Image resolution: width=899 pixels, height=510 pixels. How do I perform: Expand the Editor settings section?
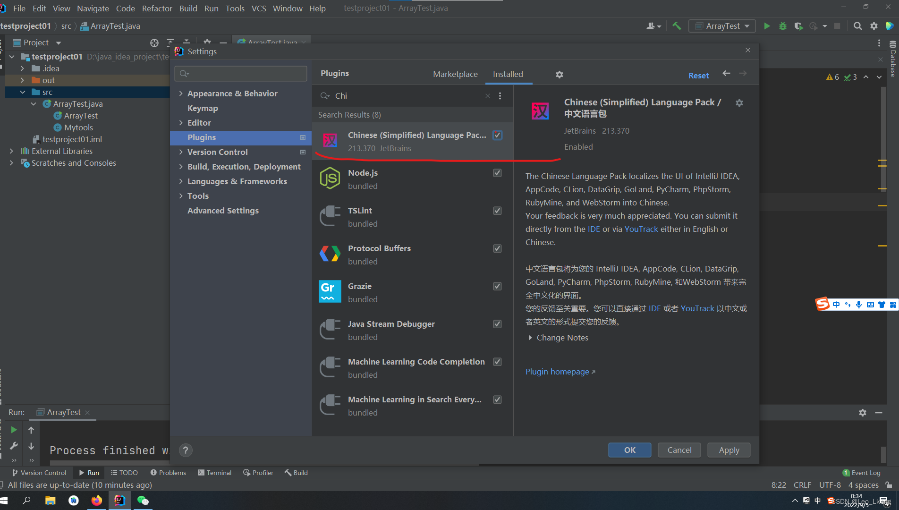point(181,123)
